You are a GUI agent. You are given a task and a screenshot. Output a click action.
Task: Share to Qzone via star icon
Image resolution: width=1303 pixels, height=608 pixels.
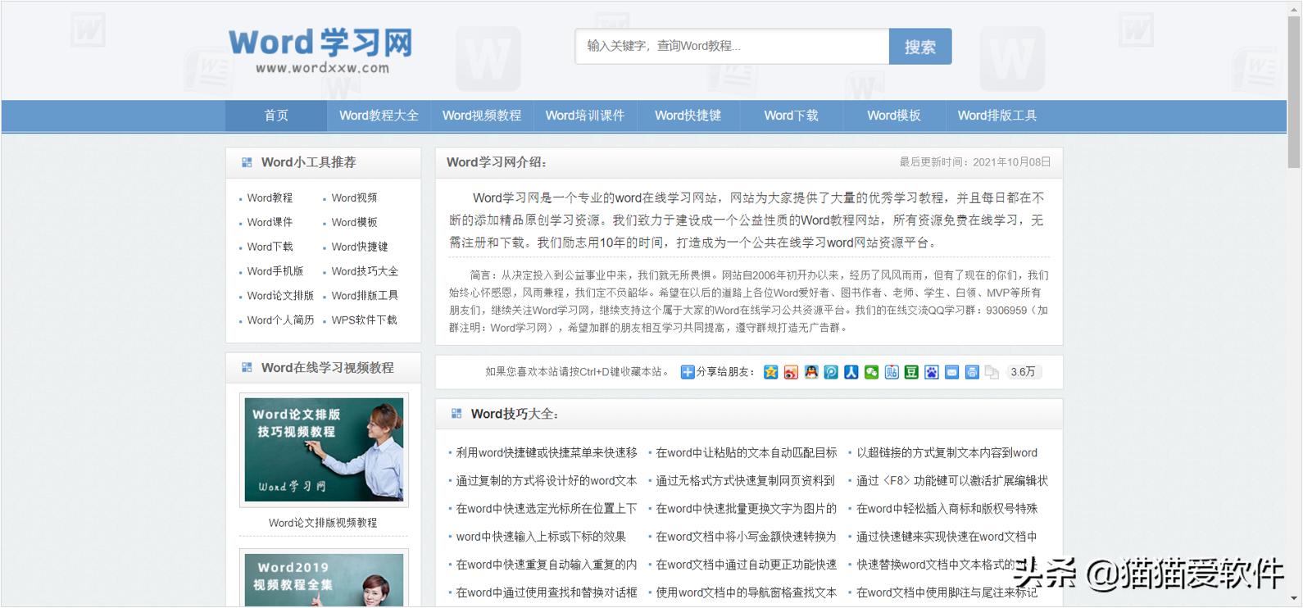pos(770,372)
